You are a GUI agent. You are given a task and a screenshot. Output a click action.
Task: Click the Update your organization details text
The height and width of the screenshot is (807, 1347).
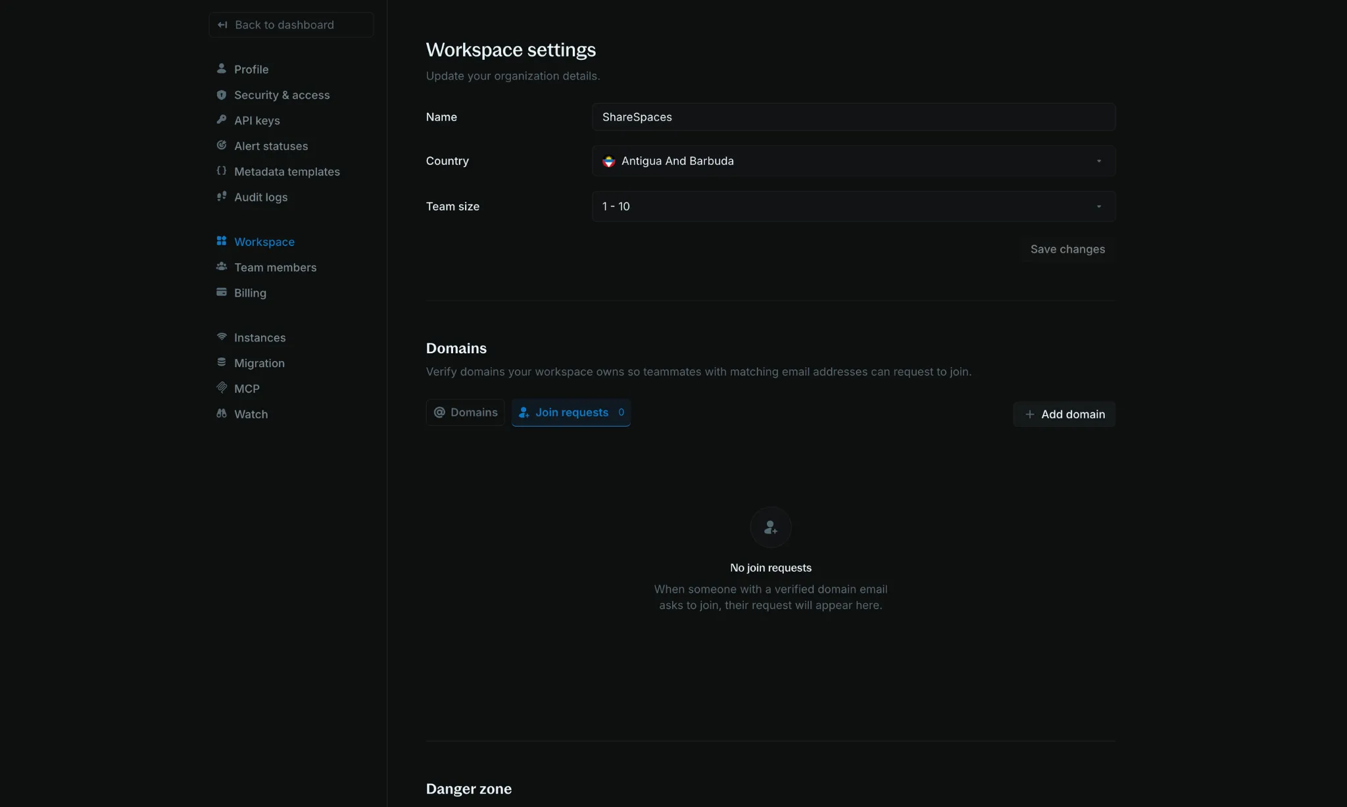(512, 76)
